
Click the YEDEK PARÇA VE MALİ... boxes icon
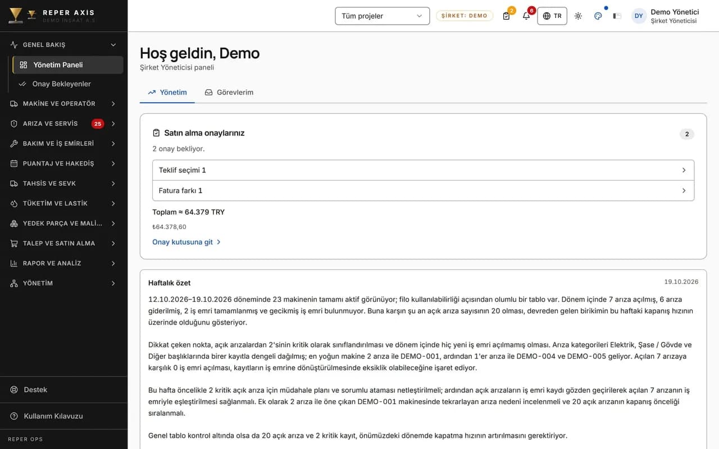coord(14,223)
